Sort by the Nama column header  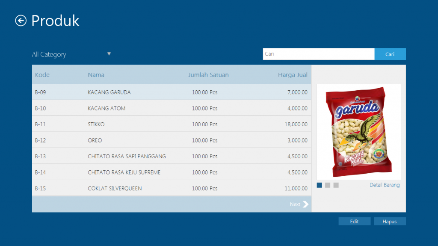pyautogui.click(x=96, y=75)
